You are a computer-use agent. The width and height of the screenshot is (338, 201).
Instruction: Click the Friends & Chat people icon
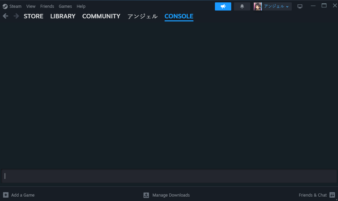coord(332,195)
